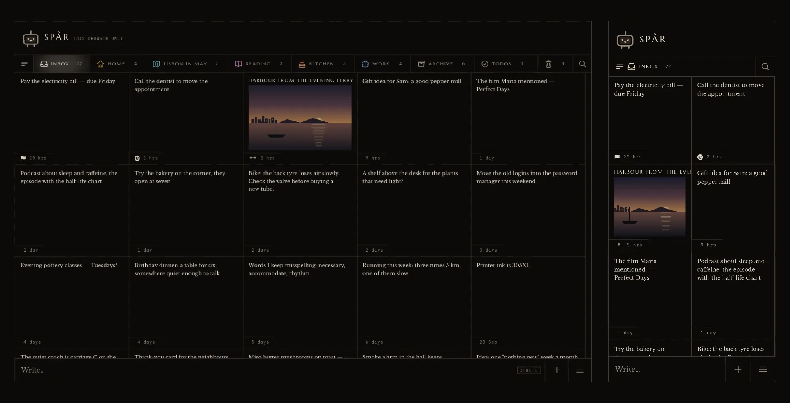Click the flag icon on electricity bill note in narrow window

[x=617, y=157]
